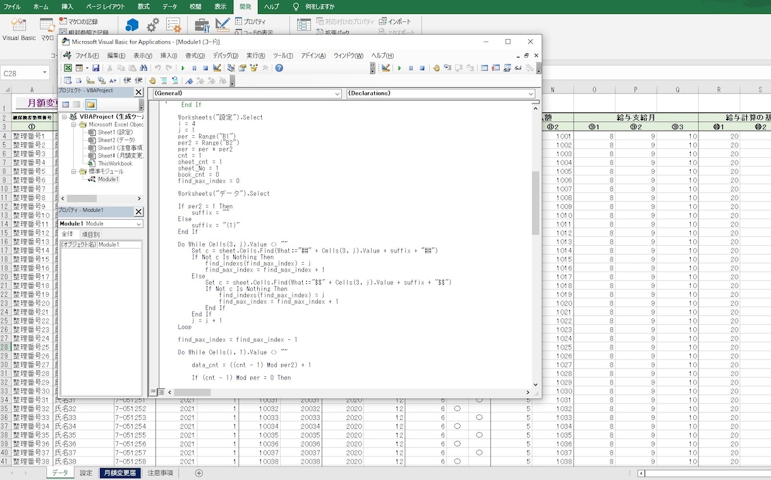
Task: Open Object Browser icon in the toolbar
Action: point(253,68)
